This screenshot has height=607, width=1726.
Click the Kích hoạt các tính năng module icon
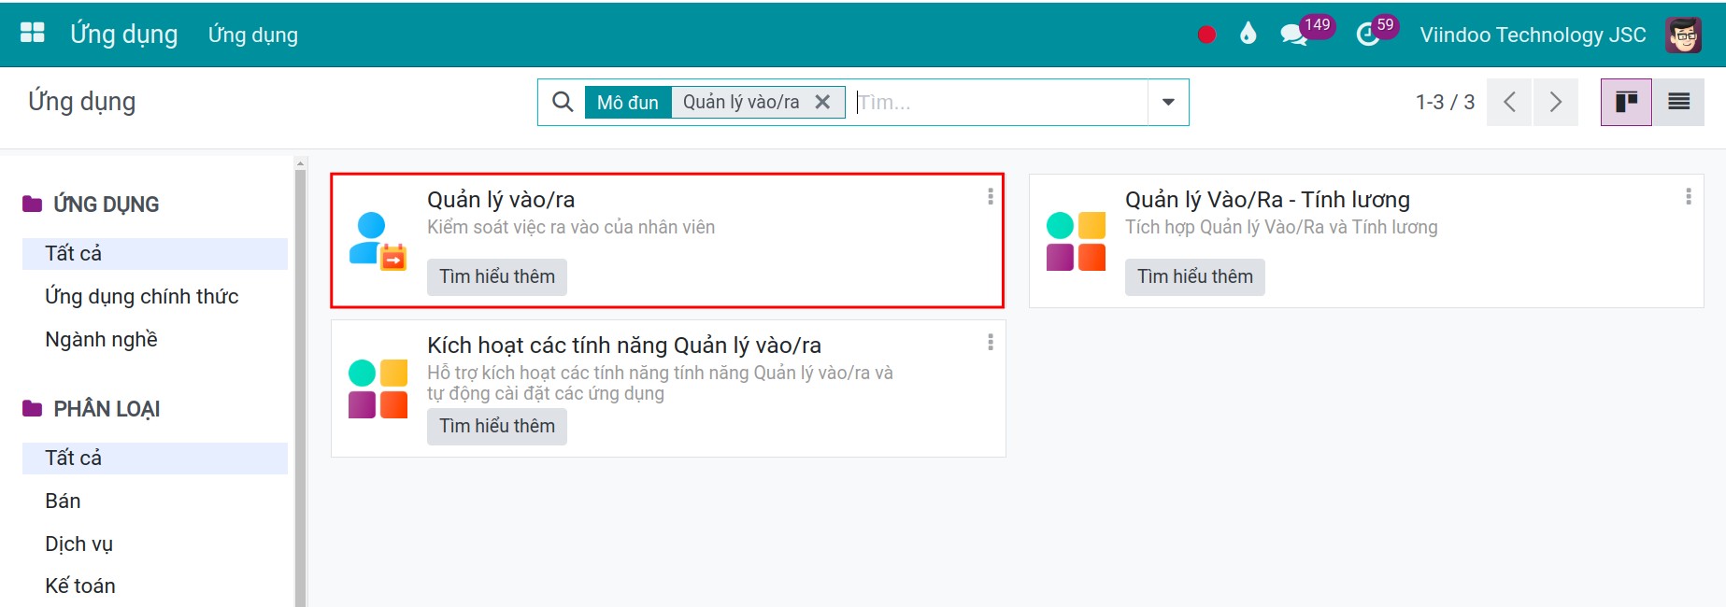point(378,388)
